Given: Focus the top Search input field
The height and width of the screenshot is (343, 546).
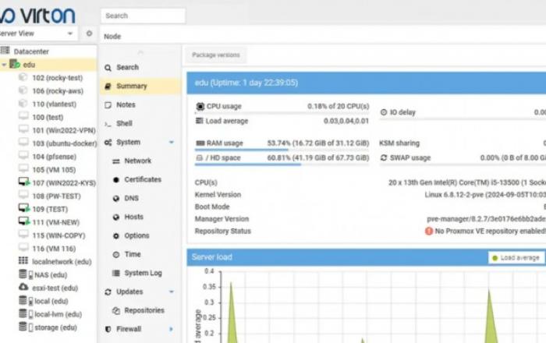Looking at the screenshot, I should pyautogui.click(x=143, y=16).
